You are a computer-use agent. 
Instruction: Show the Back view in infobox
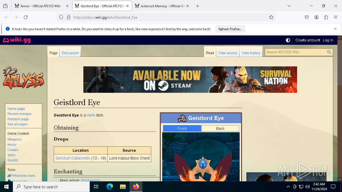(x=220, y=129)
